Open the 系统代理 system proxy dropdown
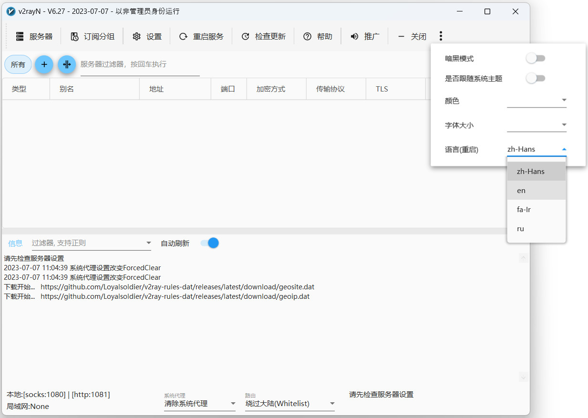Image resolution: width=588 pixels, height=418 pixels. coord(200,404)
